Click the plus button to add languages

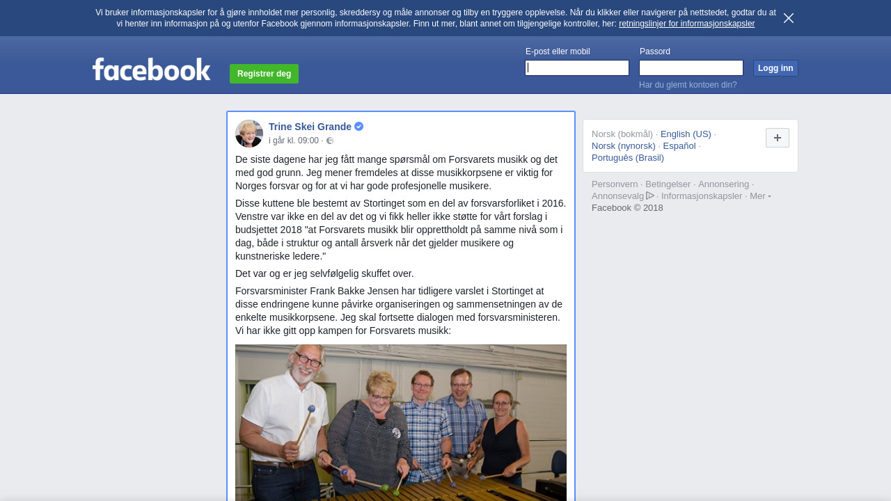click(x=778, y=138)
